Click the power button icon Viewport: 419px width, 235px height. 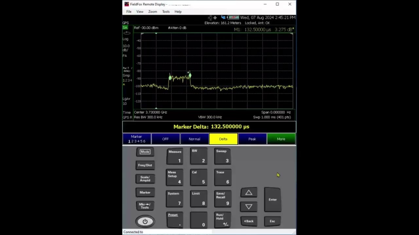pyautogui.click(x=145, y=221)
